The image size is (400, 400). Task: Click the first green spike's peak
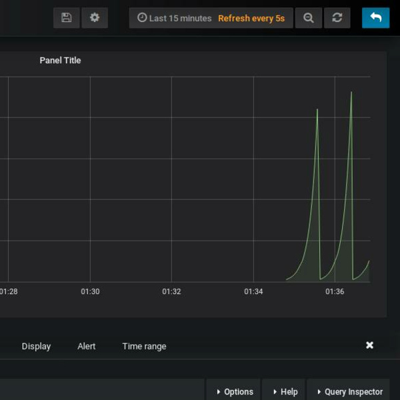(317, 109)
